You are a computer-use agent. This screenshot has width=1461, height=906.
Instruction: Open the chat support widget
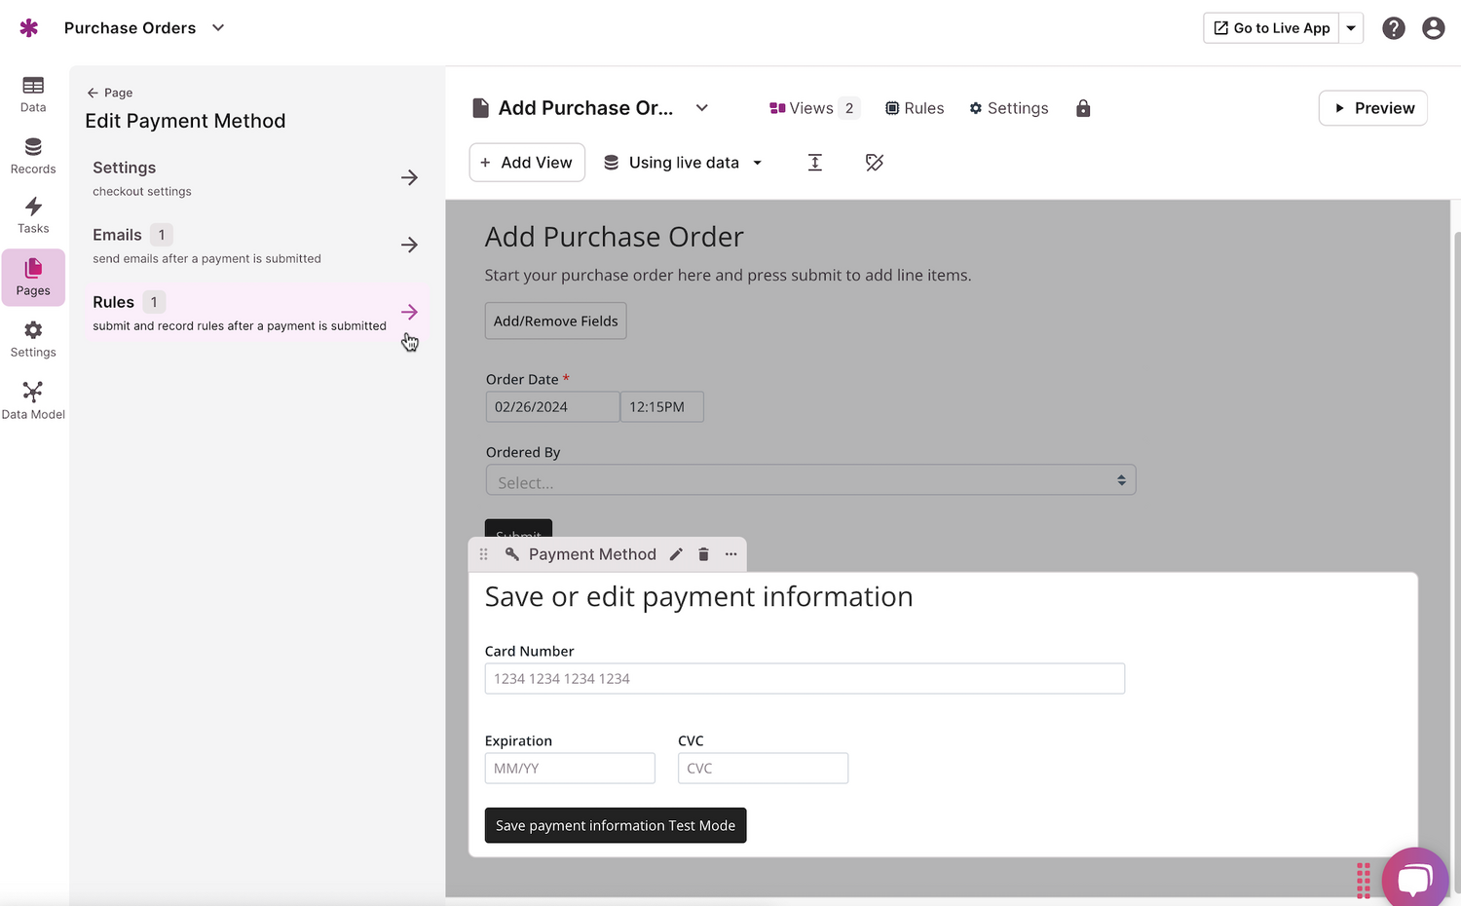tap(1414, 878)
